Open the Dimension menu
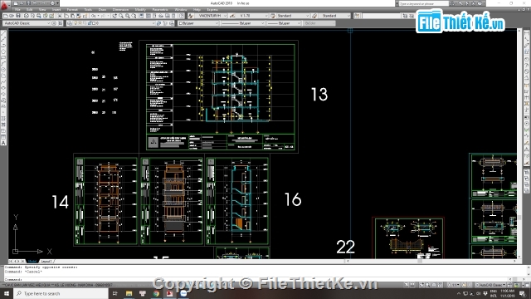The width and height of the screenshot is (531, 299). 120,9
